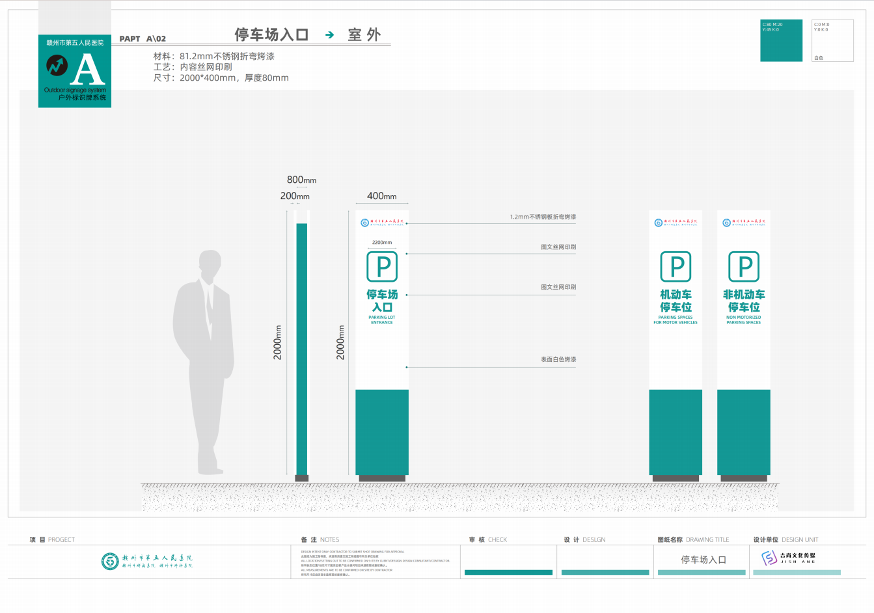The image size is (874, 613).
Task: Select the '800mm' dimension label
Action: pos(301,180)
